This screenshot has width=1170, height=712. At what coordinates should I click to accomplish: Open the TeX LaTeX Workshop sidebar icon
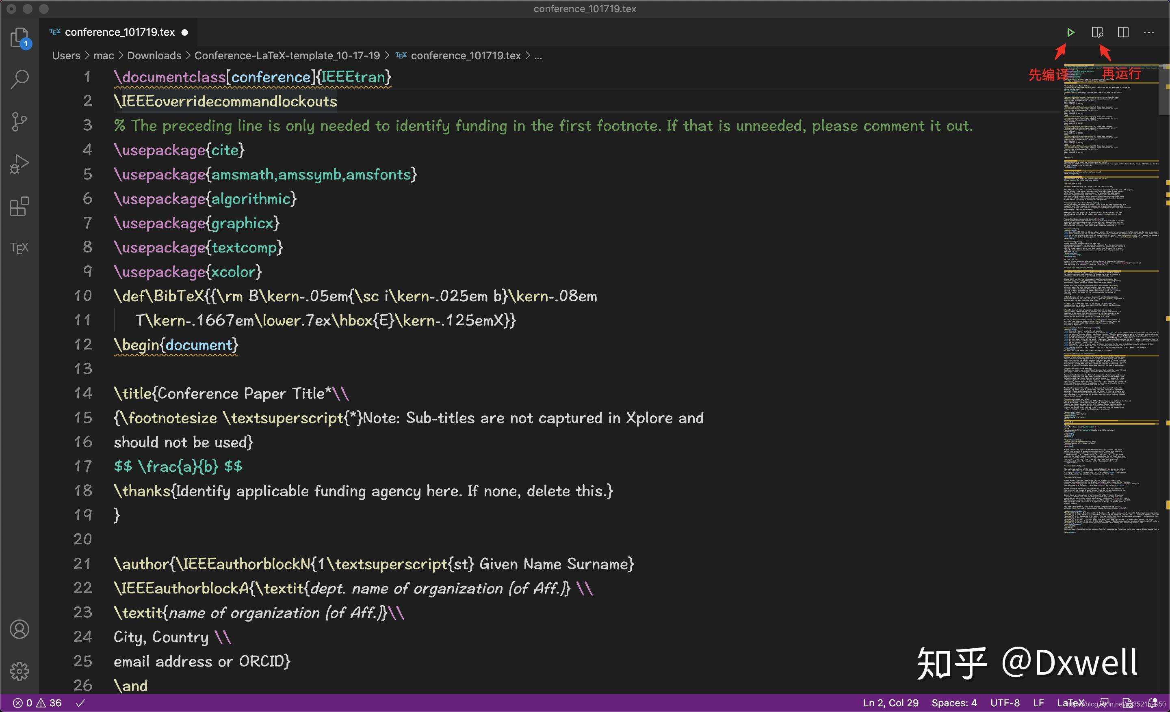(x=19, y=248)
